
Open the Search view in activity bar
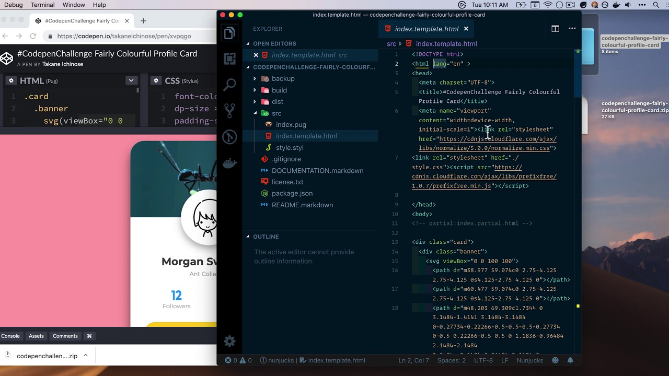click(229, 85)
